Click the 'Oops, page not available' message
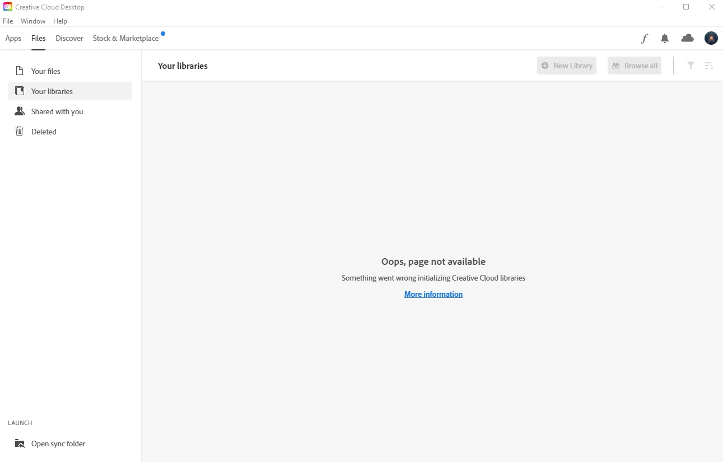 (x=433, y=262)
